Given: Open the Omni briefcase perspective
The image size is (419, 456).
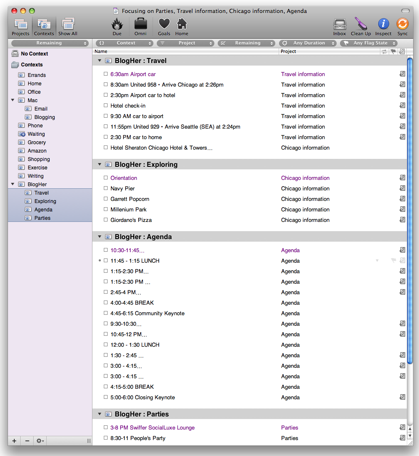Looking at the screenshot, I should coord(140,27).
